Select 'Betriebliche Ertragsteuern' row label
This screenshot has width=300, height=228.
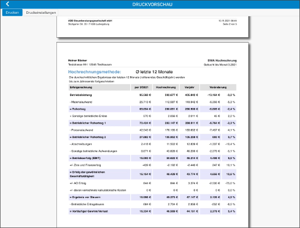tap(87, 204)
